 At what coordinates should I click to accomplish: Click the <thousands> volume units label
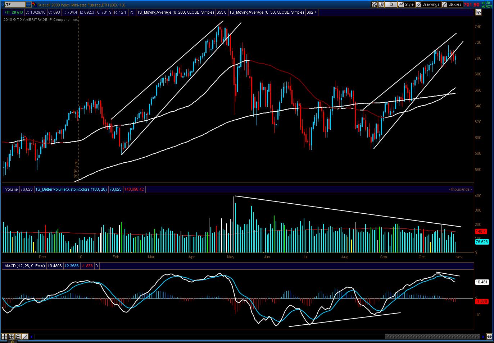460,189
